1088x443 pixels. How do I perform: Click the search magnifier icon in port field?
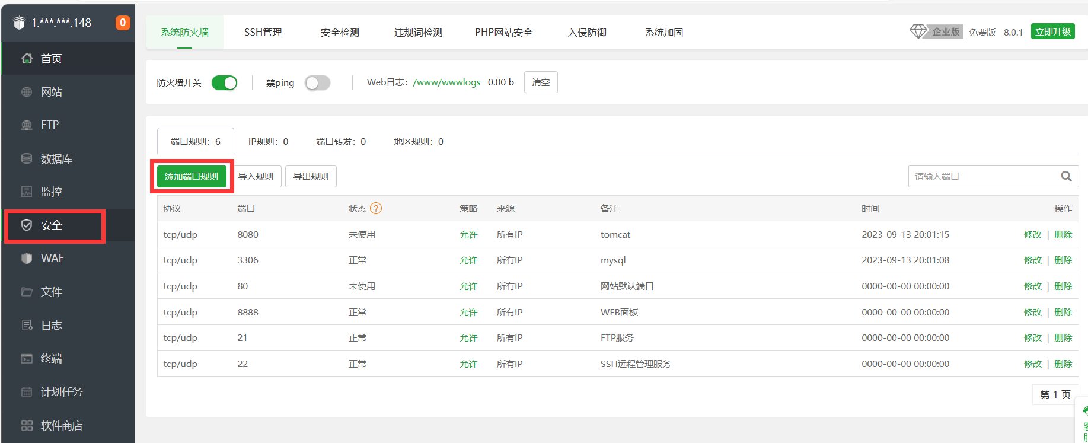[1066, 176]
